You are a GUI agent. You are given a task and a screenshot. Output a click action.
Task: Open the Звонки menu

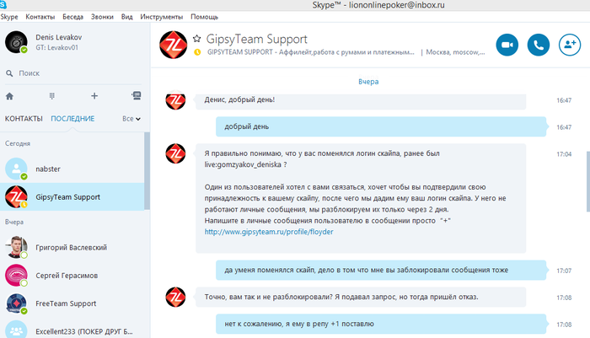click(102, 17)
